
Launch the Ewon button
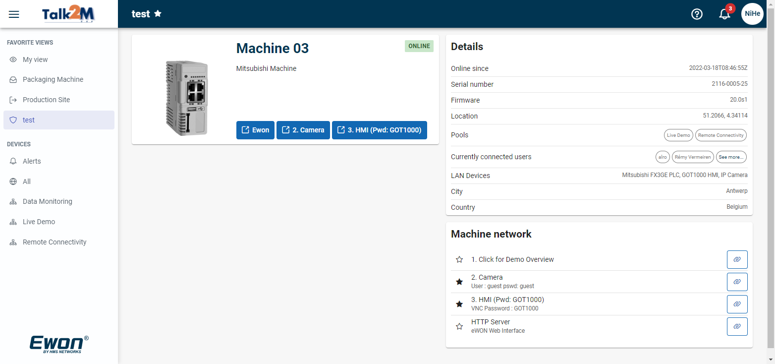(x=255, y=130)
